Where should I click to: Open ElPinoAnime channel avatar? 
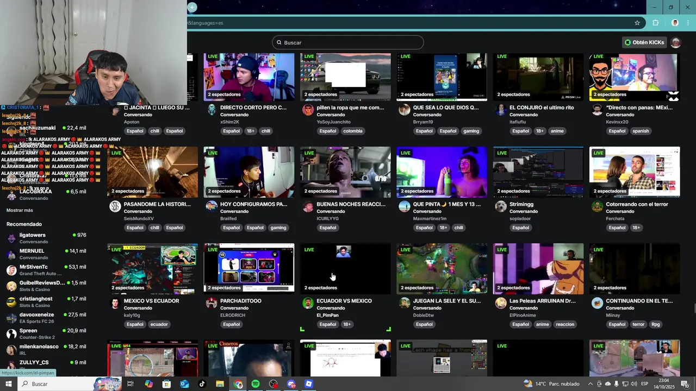(501, 303)
